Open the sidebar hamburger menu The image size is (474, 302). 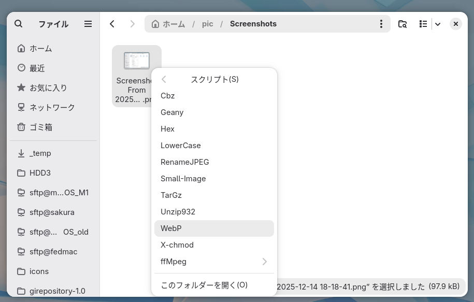point(88,24)
